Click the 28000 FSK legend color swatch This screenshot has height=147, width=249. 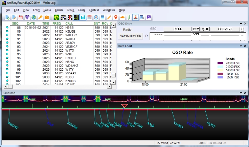coord(220,63)
